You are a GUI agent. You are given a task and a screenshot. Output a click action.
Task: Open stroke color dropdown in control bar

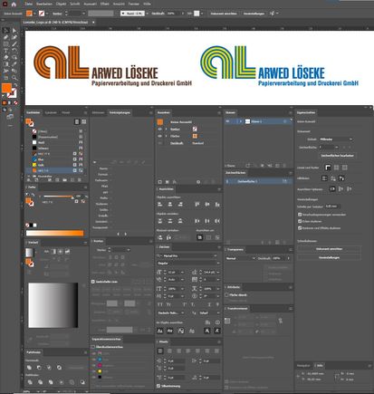coord(47,14)
